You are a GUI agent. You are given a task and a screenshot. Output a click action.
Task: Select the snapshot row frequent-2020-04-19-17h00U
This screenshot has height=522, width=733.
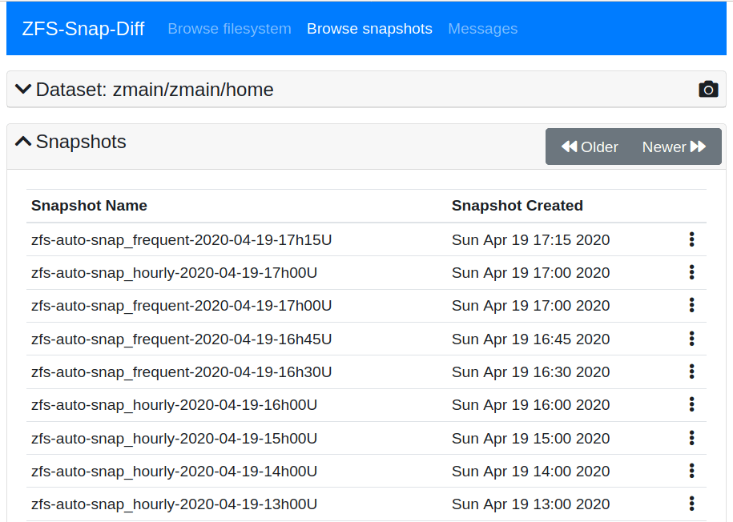181,305
